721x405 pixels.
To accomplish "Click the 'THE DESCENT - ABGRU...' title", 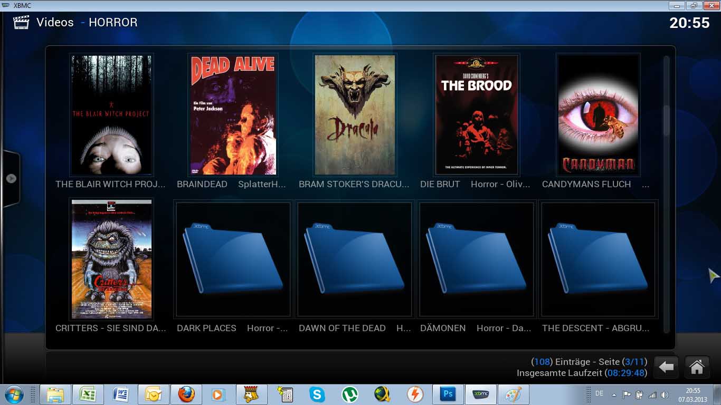I will coord(596,328).
